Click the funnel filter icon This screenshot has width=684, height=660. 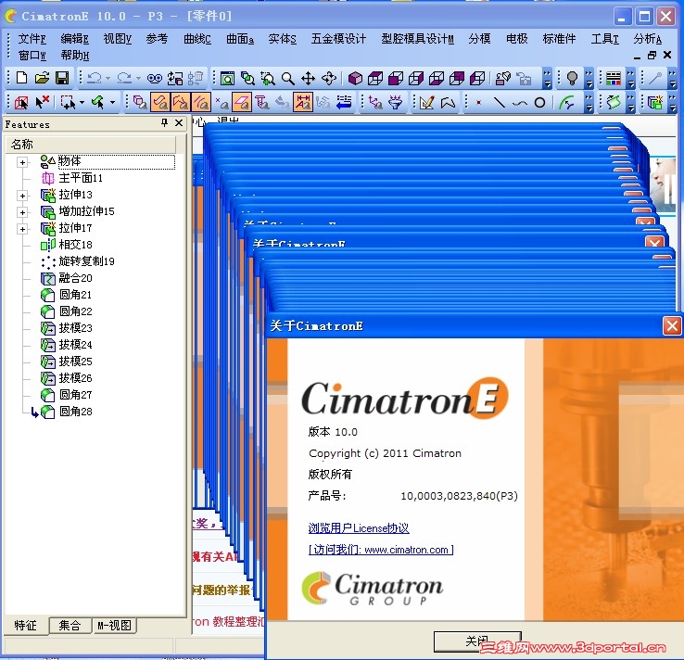point(395,103)
